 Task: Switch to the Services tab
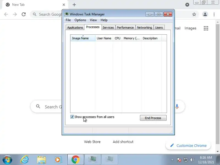(108, 28)
